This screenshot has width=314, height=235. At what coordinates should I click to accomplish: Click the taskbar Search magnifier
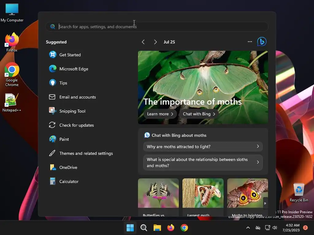144,228
